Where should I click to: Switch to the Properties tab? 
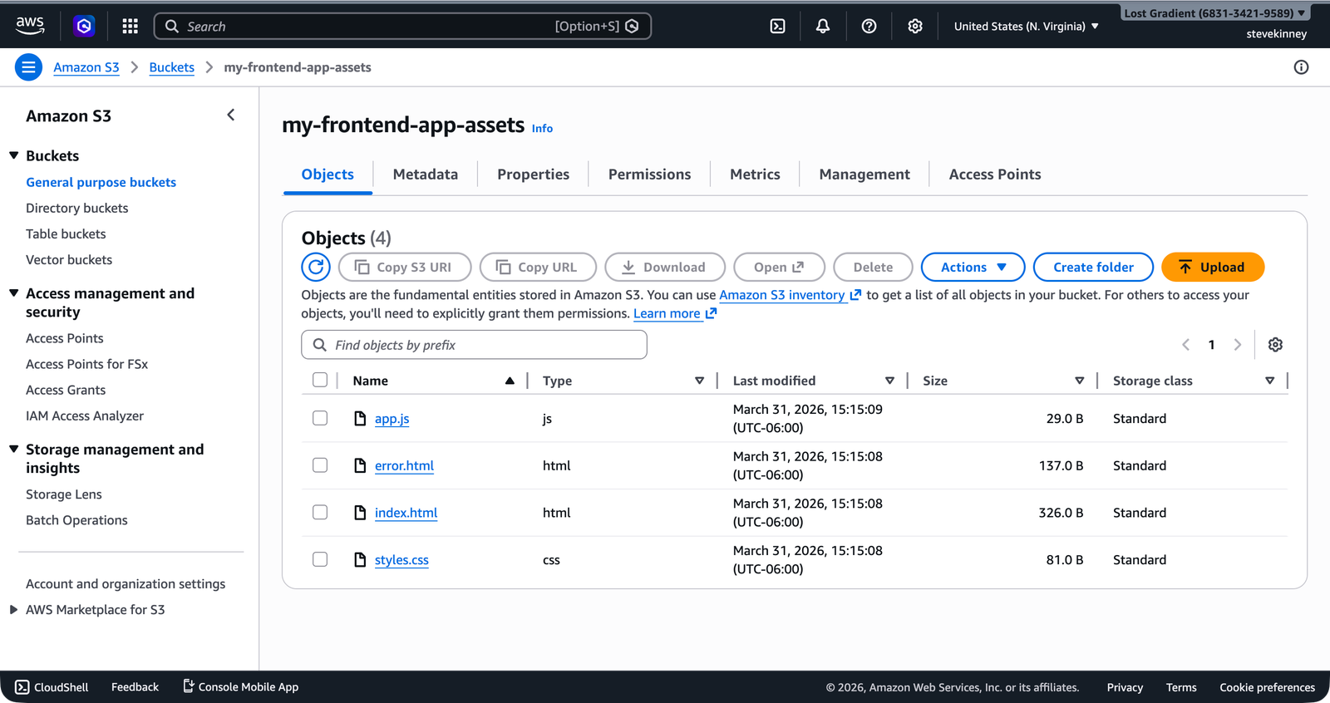tap(534, 175)
